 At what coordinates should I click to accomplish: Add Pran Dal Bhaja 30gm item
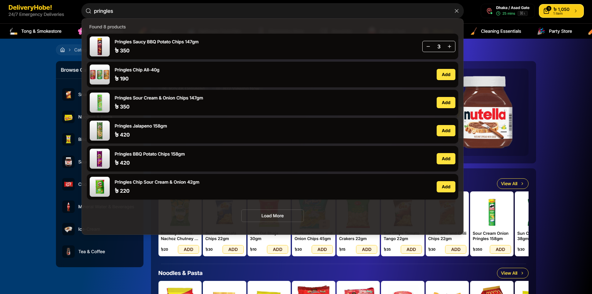(278, 249)
